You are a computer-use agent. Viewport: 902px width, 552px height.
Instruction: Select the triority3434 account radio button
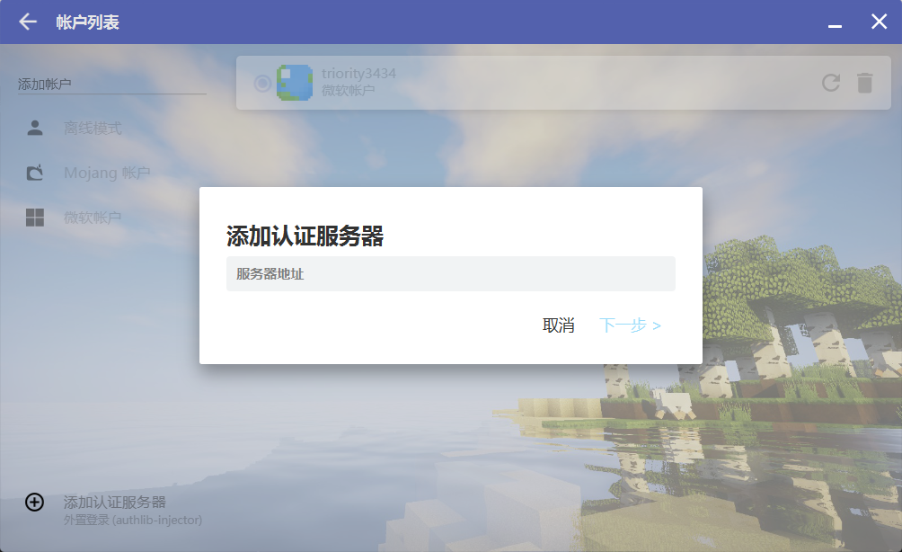pyautogui.click(x=262, y=84)
